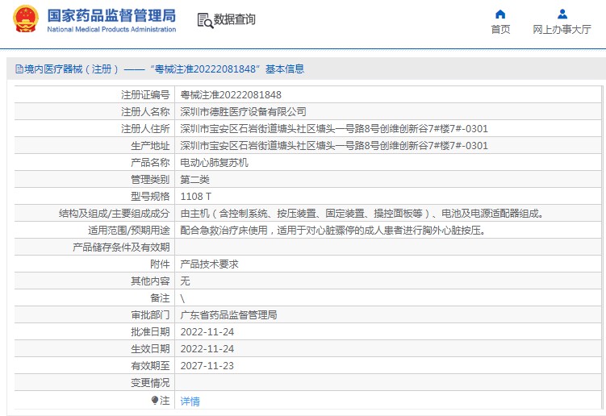Click the 其他内容 row label
606x416 pixels.
click(x=150, y=281)
